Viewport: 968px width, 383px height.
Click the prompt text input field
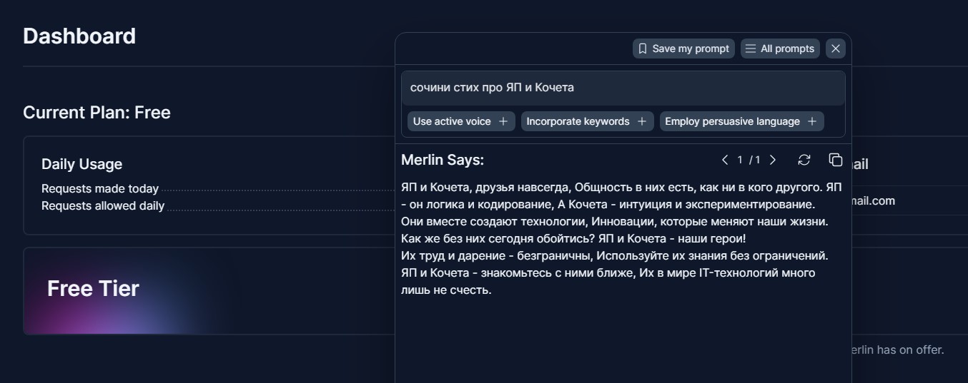pos(623,88)
